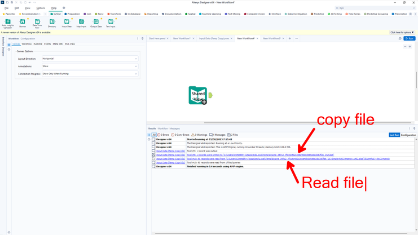Open Interface Designer side tab
This screenshot has width=418, height=235.
[3, 47]
